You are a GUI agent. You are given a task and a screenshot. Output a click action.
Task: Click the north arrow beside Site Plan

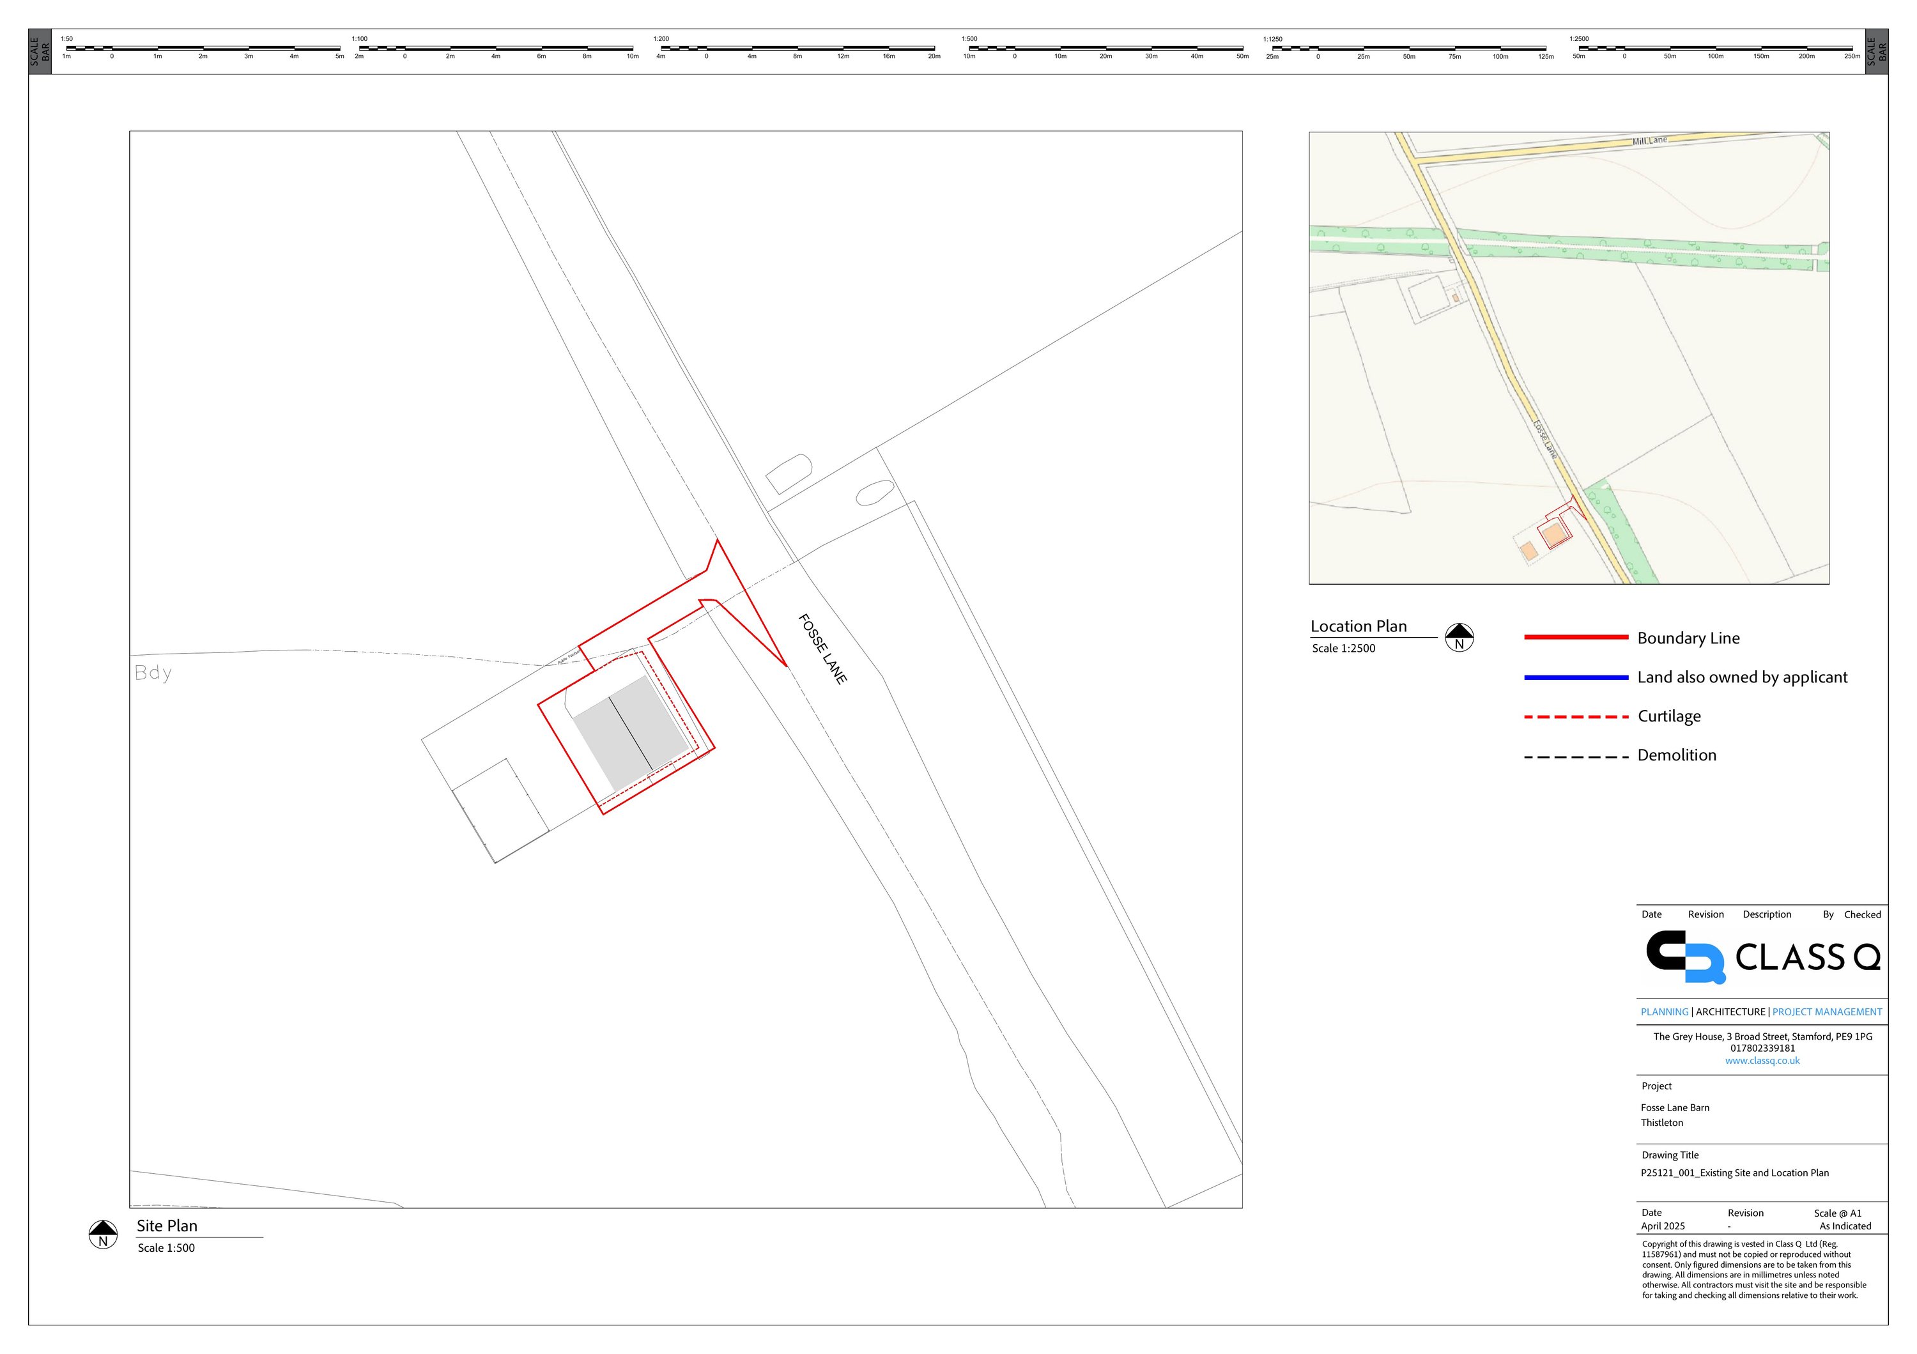pos(103,1234)
